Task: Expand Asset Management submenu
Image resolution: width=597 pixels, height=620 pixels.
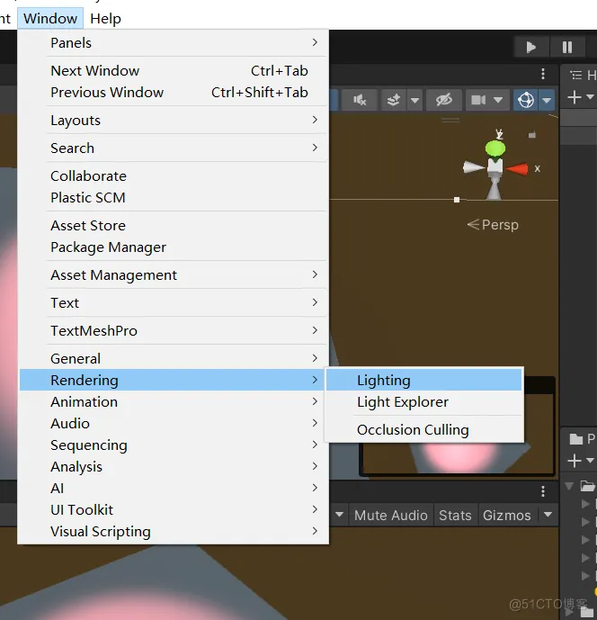Action: 174,275
